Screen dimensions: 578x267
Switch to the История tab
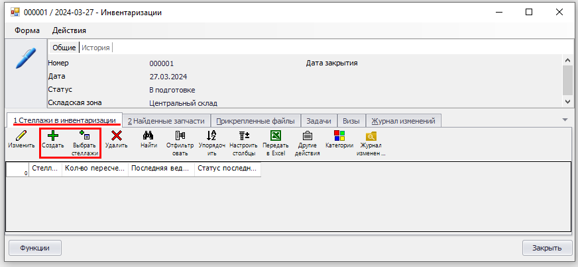95,48
